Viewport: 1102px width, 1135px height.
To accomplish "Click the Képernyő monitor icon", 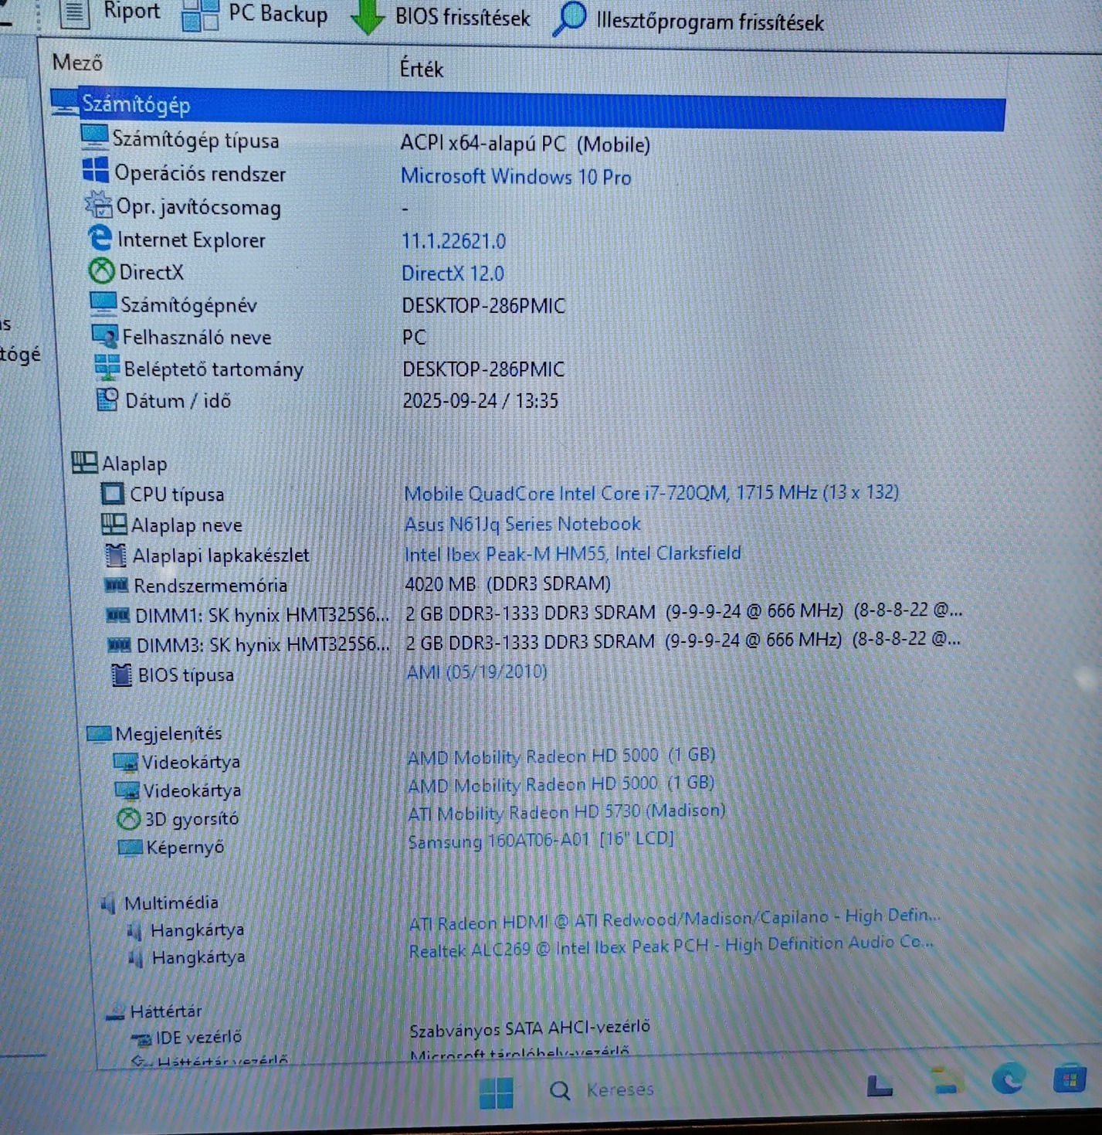I will [x=130, y=847].
